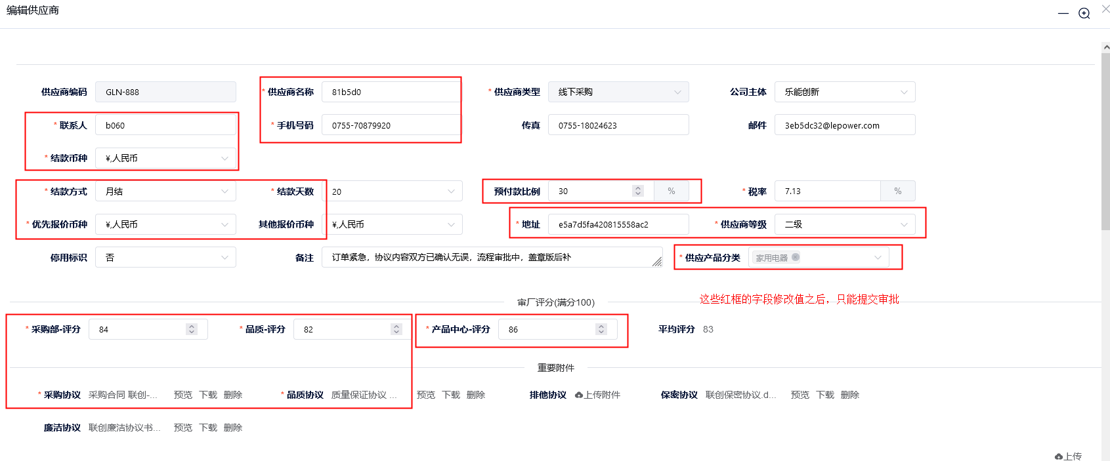Adjust 产品中心-评分 with its stepper
Screen dimensions: 1110x461
coord(601,329)
